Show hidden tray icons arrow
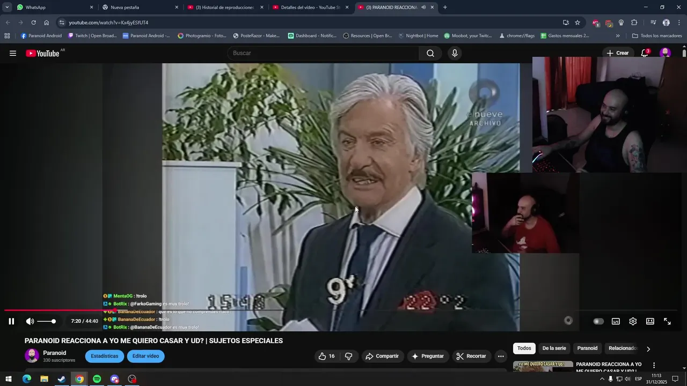Viewport: 687px width, 386px height. click(602, 379)
